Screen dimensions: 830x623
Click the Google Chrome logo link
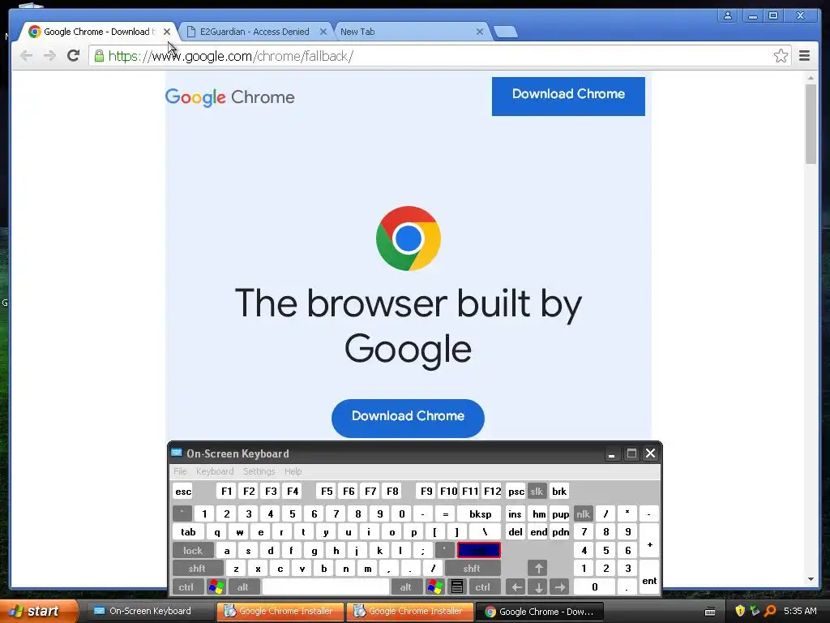tap(229, 97)
